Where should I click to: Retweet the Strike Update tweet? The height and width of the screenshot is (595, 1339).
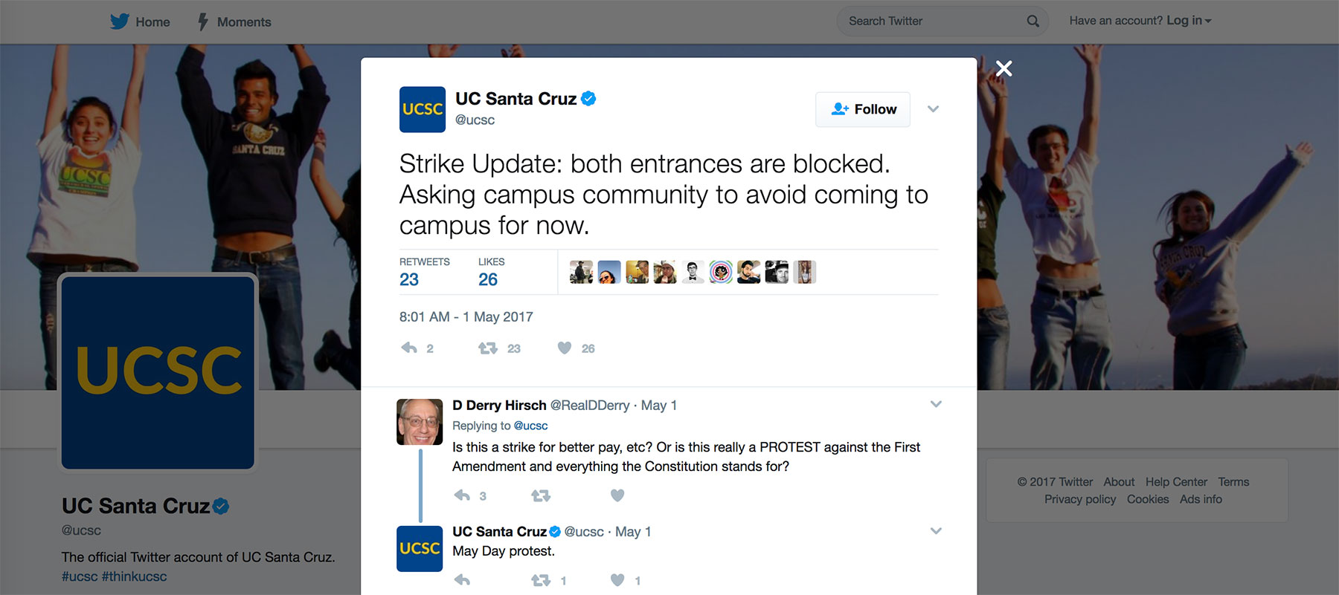488,348
